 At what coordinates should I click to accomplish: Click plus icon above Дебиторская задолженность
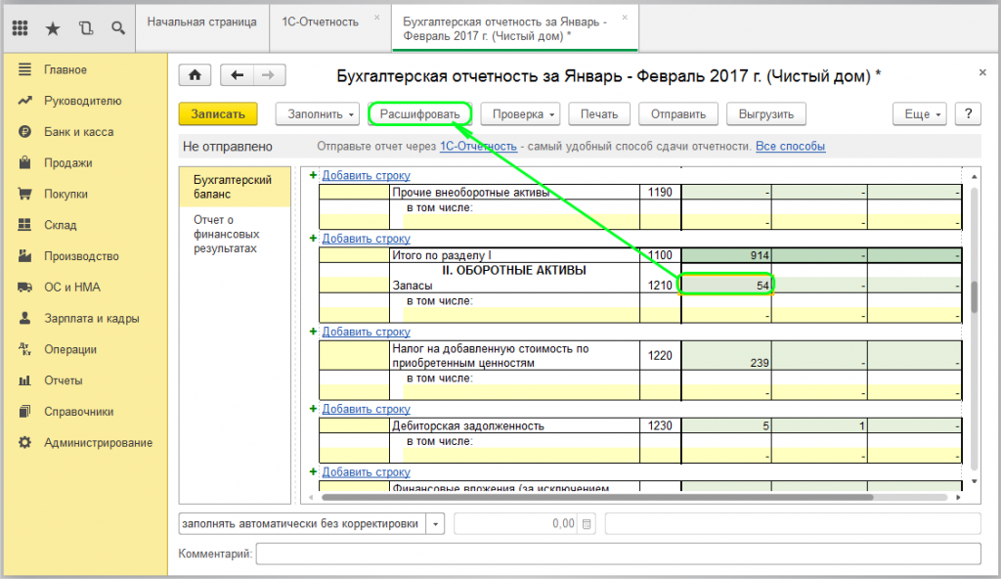(313, 409)
